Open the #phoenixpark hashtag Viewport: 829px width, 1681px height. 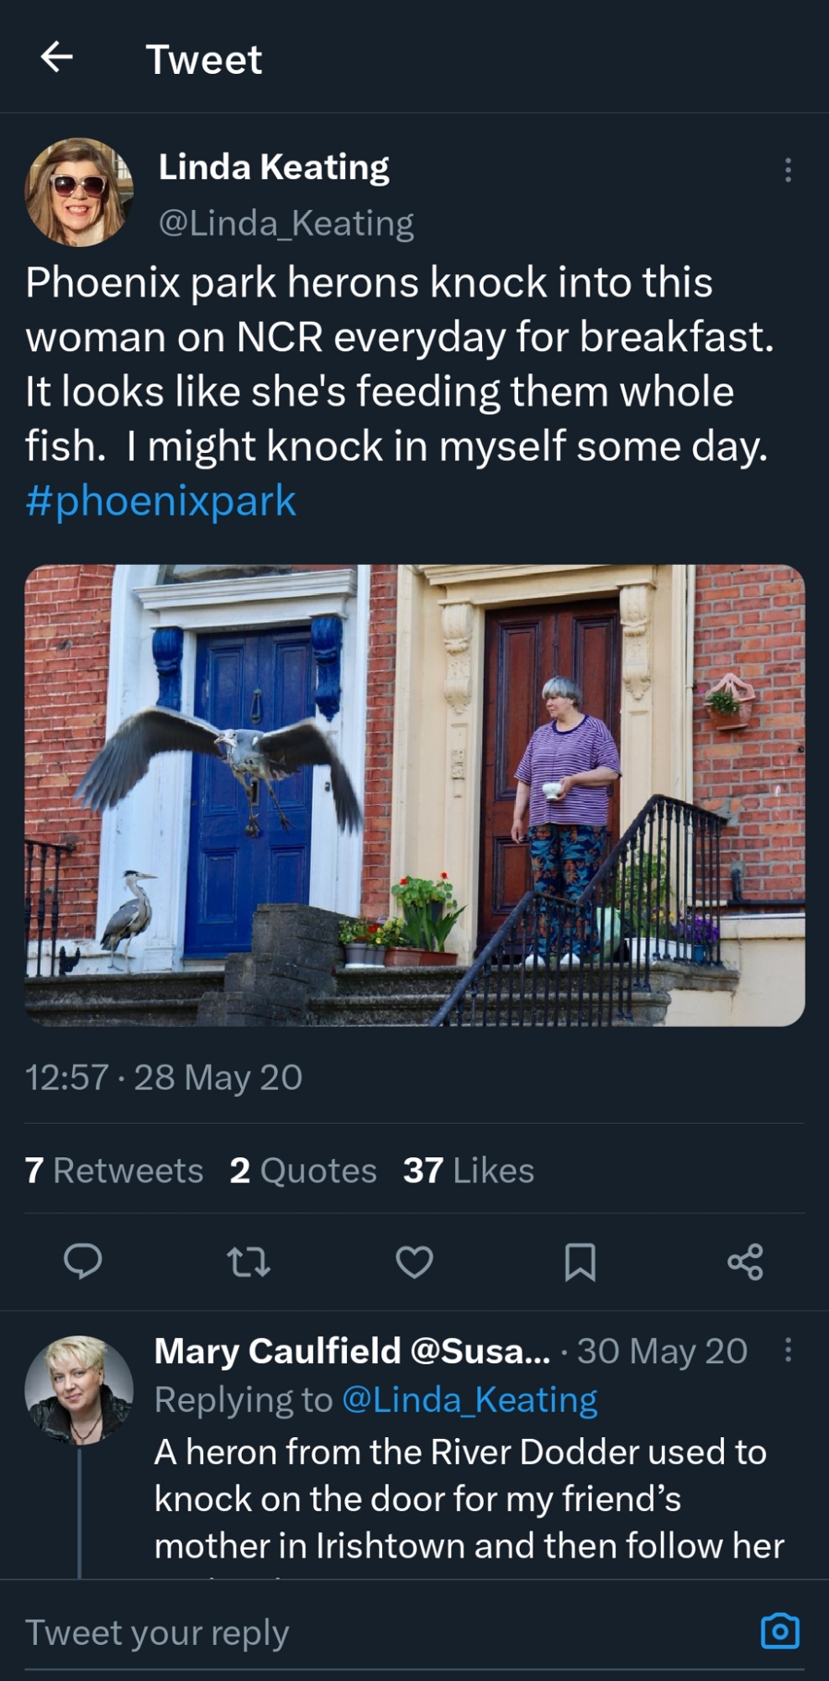(160, 501)
